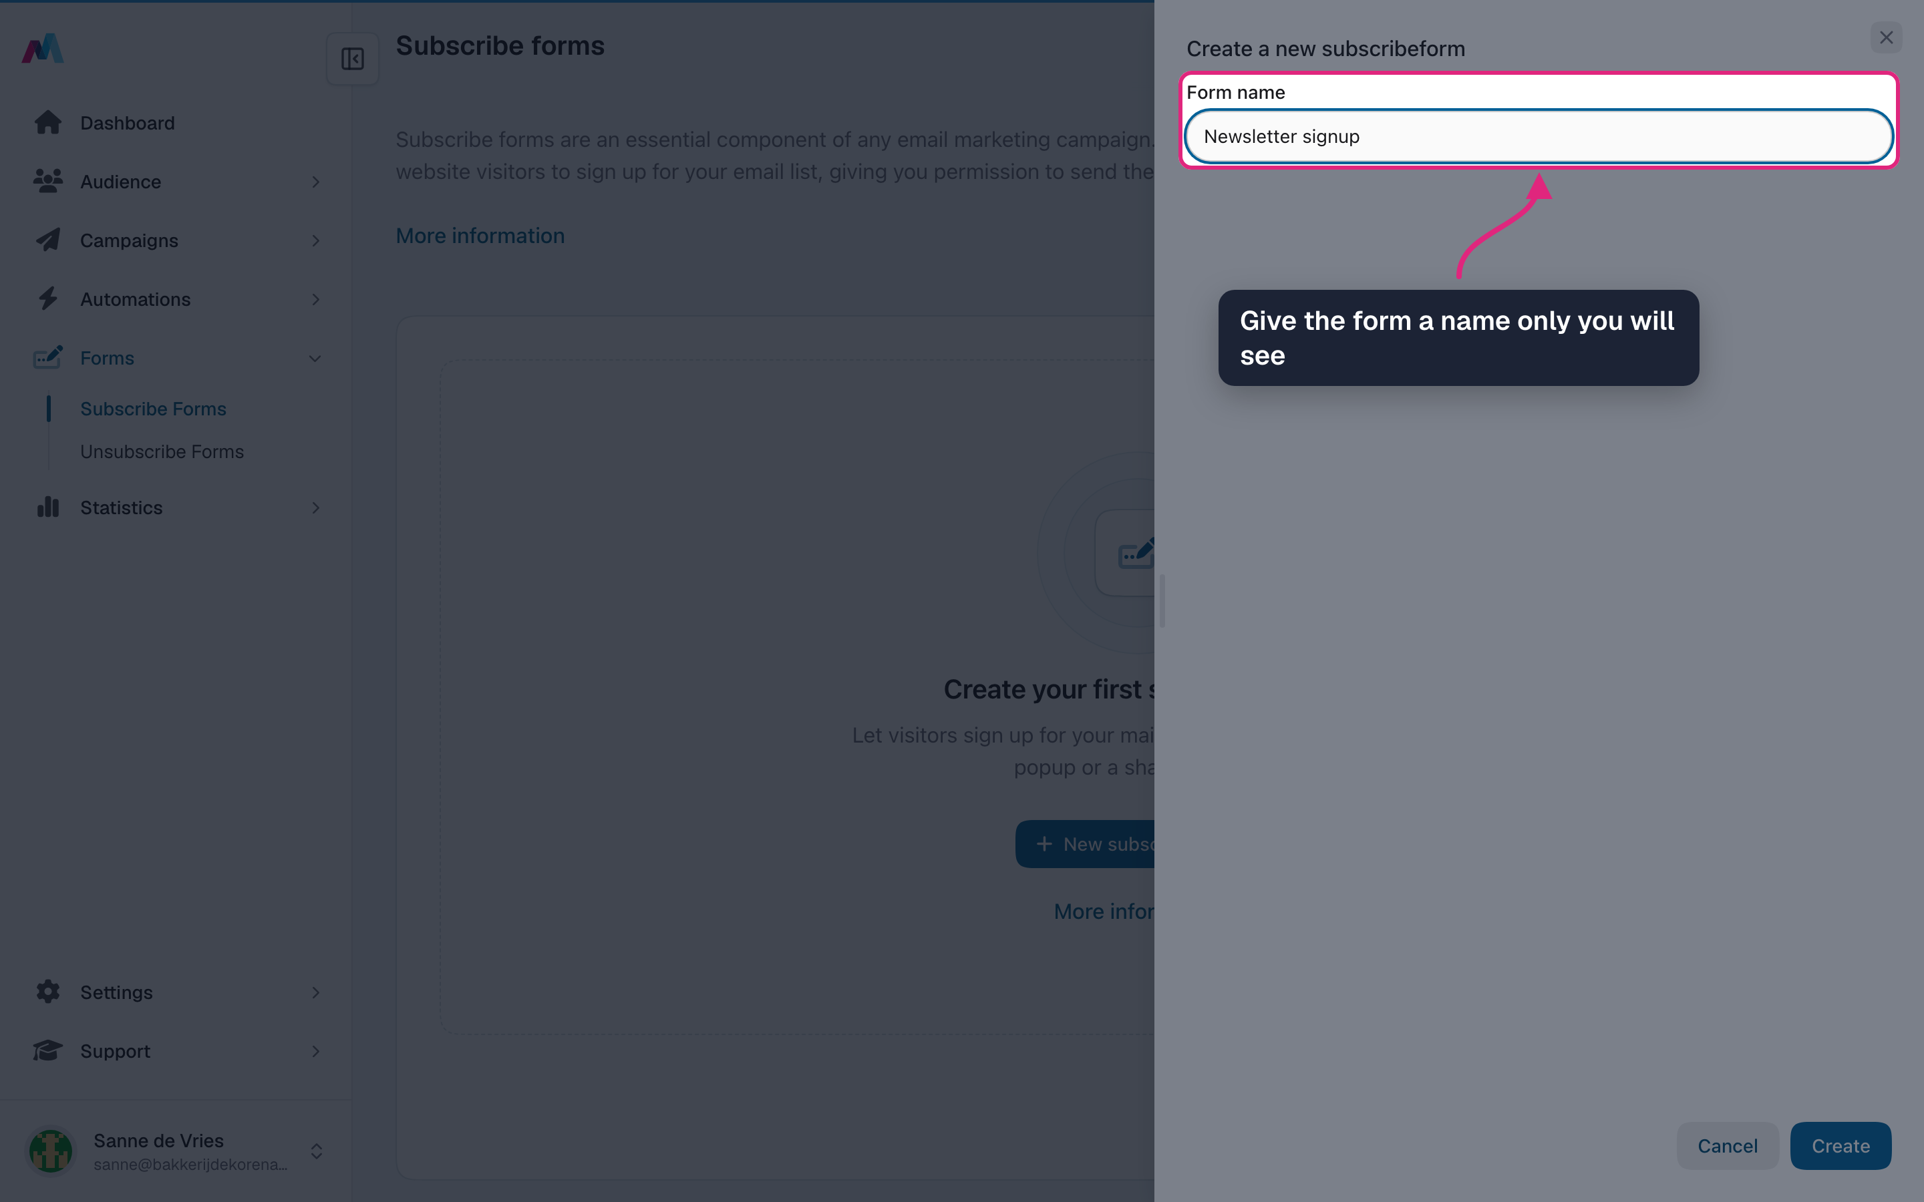The image size is (1924, 1202).
Task: Click the New subscribe form button
Action: pyautogui.click(x=1085, y=843)
